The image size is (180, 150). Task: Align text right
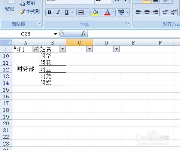point(155,12)
